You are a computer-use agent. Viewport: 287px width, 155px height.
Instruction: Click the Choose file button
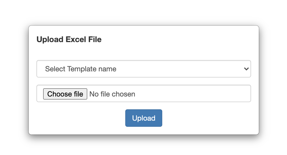(65, 94)
